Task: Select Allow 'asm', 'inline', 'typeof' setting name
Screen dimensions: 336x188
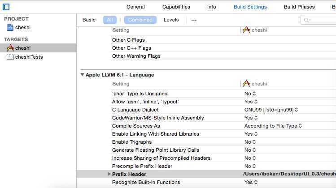Action: 145,102
